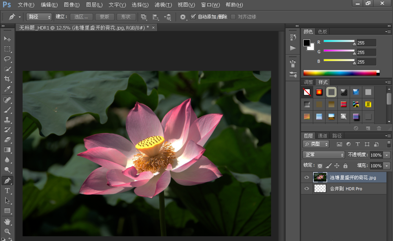The width and height of the screenshot is (393, 241).
Task: Click the 蒙版 button
Action: pyautogui.click(x=104, y=17)
